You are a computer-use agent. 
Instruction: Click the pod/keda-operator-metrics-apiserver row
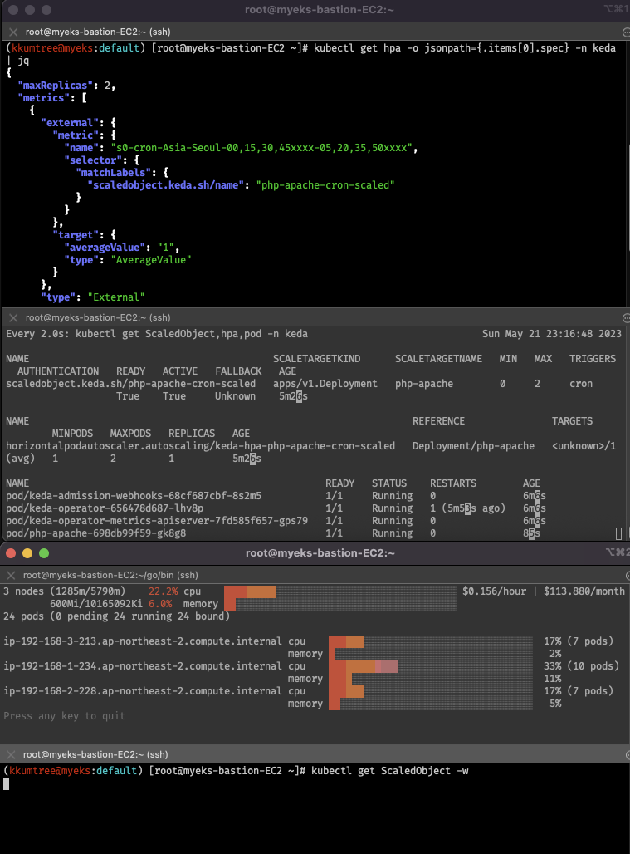point(276,521)
